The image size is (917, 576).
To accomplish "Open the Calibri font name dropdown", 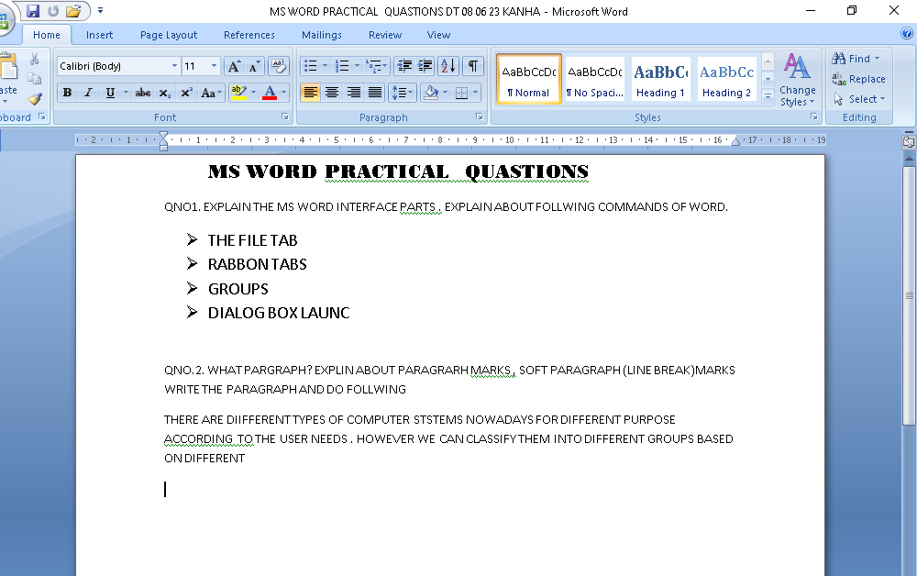I will [x=174, y=66].
